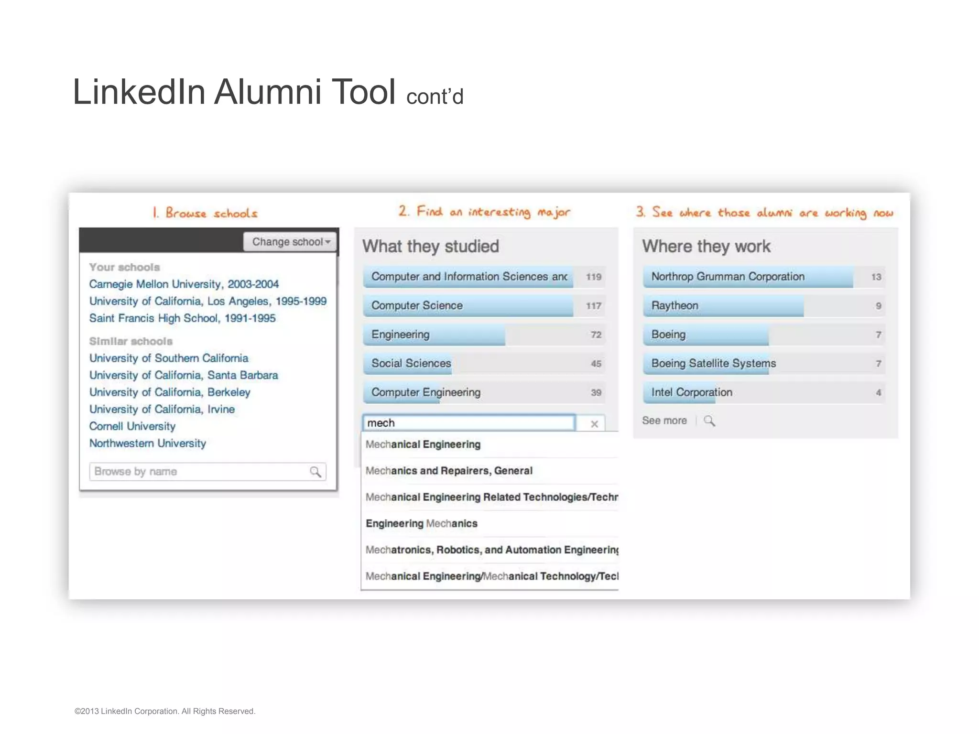The width and height of the screenshot is (979, 734).
Task: Pick the Engineering Mechanics suggestion
Action: (x=421, y=523)
